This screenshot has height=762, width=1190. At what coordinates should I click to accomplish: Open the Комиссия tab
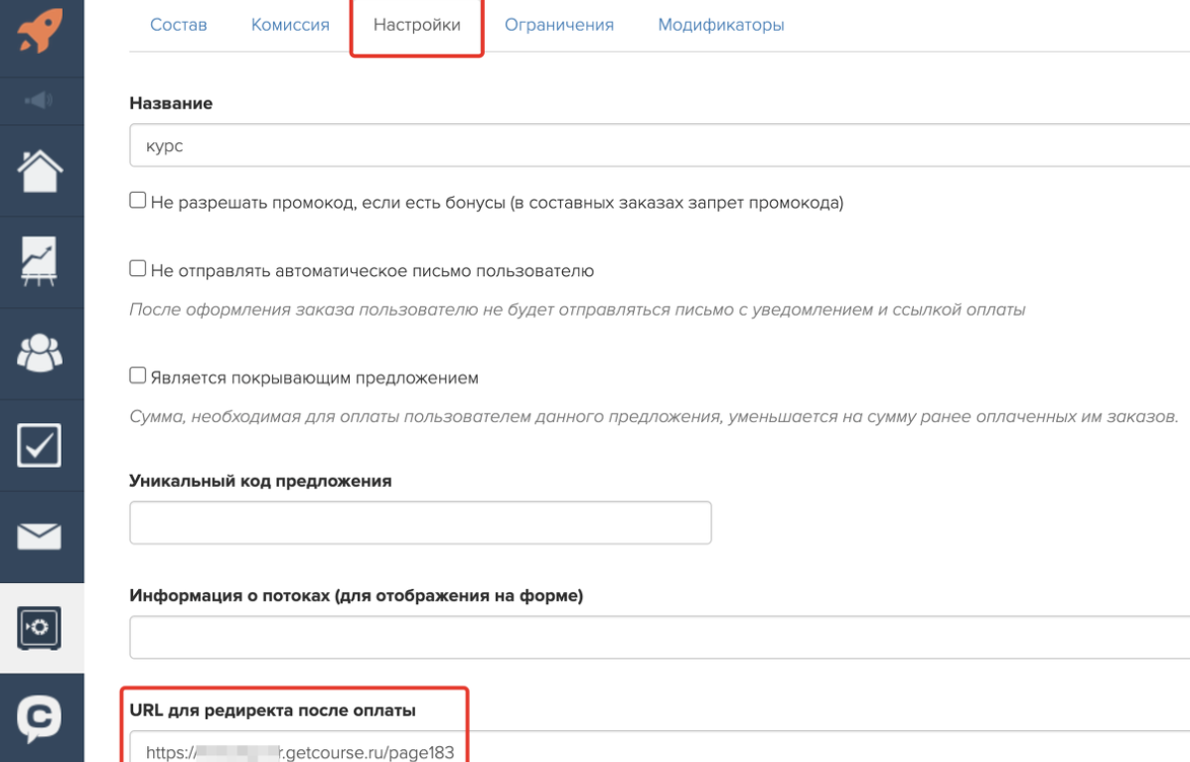point(290,26)
